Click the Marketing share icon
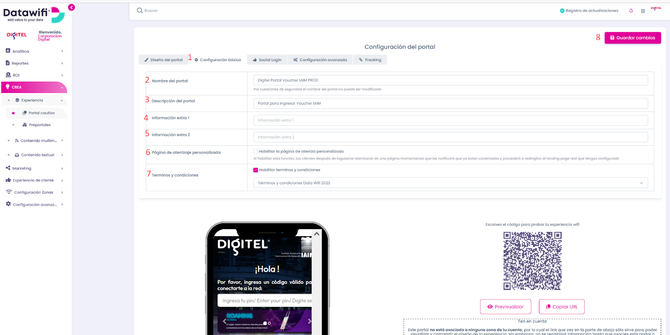The width and height of the screenshot is (670, 335). point(8,168)
